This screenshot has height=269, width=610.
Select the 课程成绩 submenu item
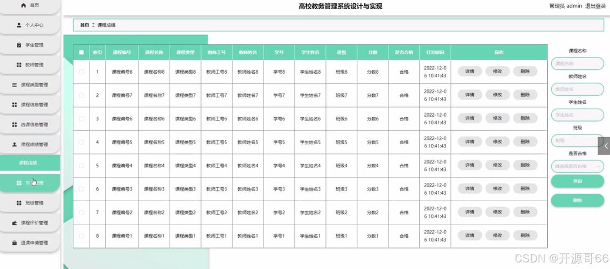click(30, 162)
